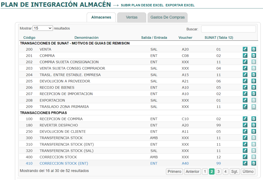Switch to the Ventas tab
Viewport: 263px width, 180px height.
pyautogui.click(x=131, y=17)
